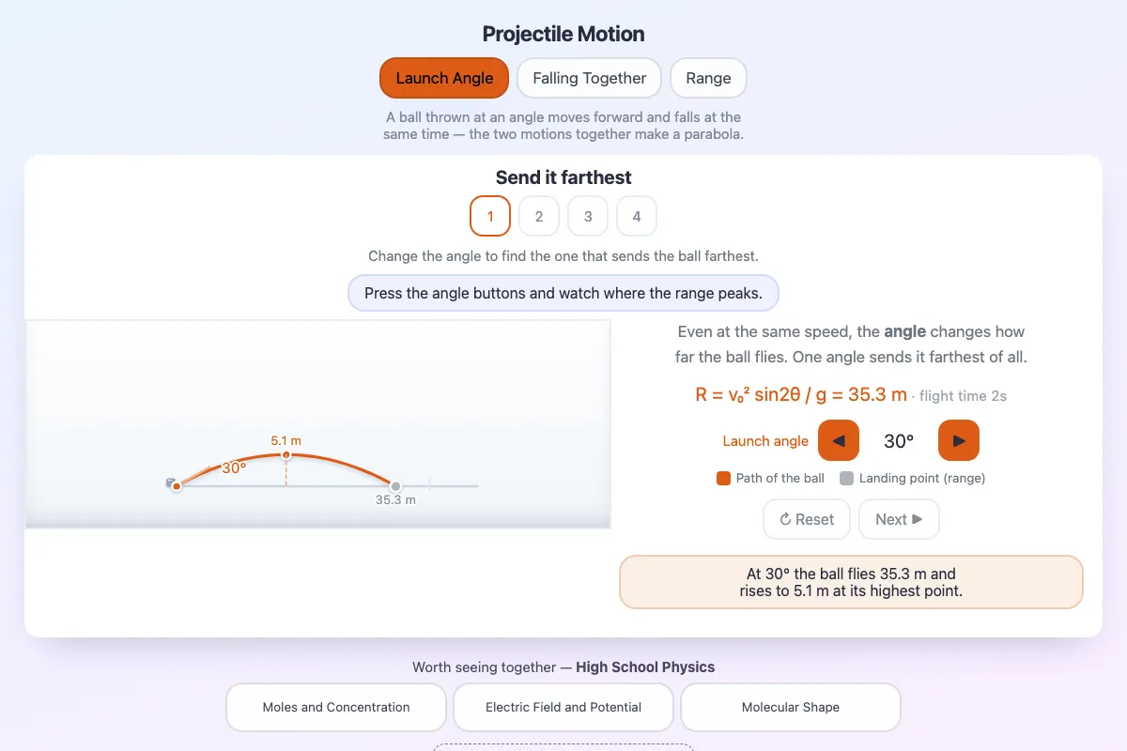Increase launch angle with right arrow
The image size is (1127, 751).
tap(959, 440)
